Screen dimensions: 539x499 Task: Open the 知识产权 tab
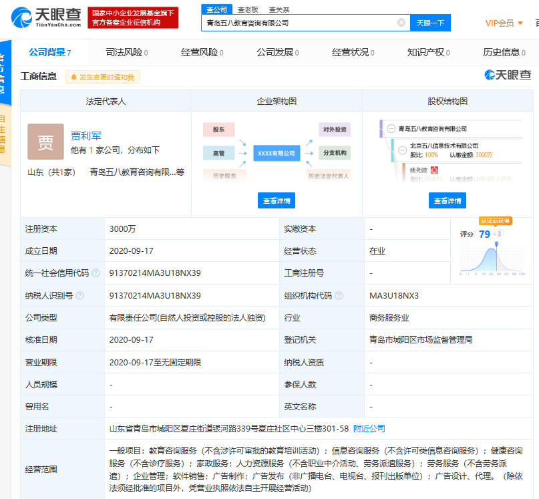429,52
